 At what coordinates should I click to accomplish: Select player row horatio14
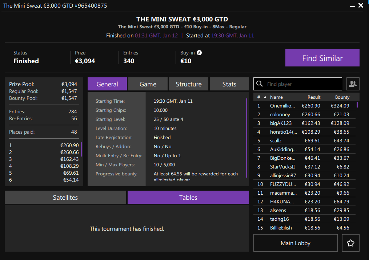click(x=304, y=132)
